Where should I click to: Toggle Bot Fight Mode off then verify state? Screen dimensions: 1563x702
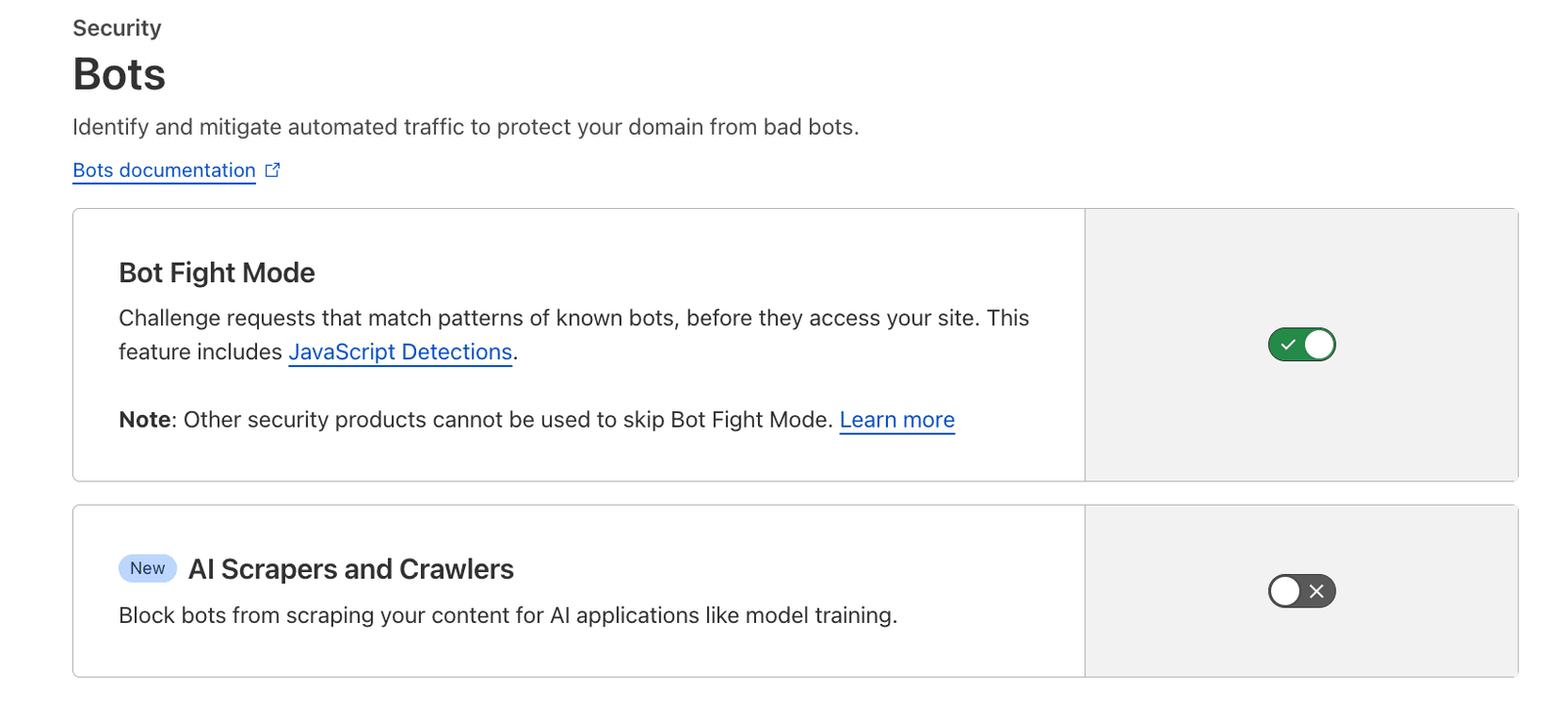tap(1301, 344)
